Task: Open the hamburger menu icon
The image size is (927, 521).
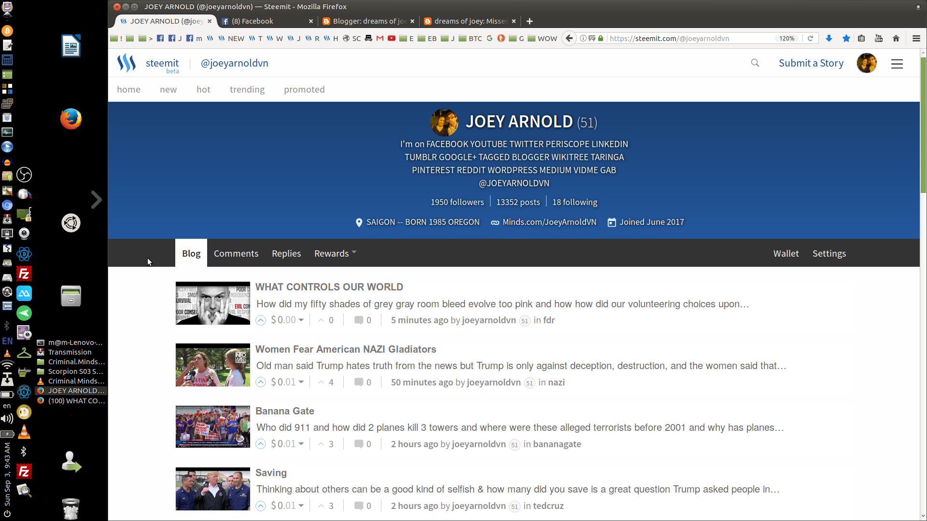Action: click(x=897, y=63)
